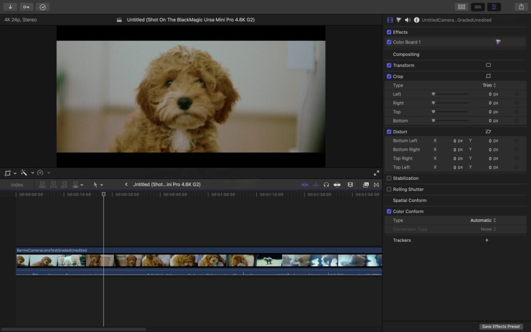Show the Info inspector icon
531x332 pixels.
[416, 20]
